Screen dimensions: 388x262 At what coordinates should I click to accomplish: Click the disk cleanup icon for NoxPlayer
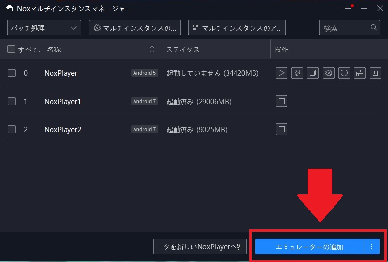point(359,73)
